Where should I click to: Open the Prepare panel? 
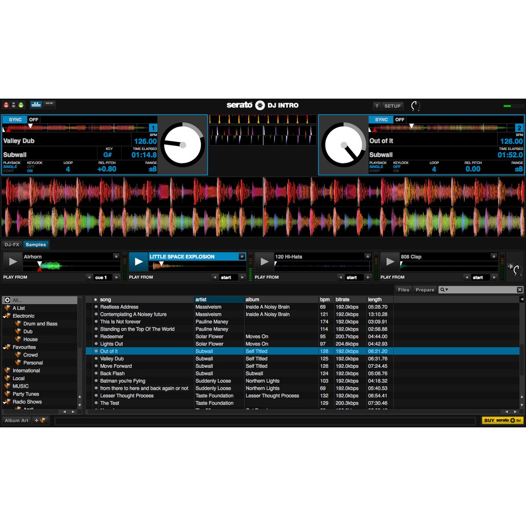pyautogui.click(x=425, y=290)
